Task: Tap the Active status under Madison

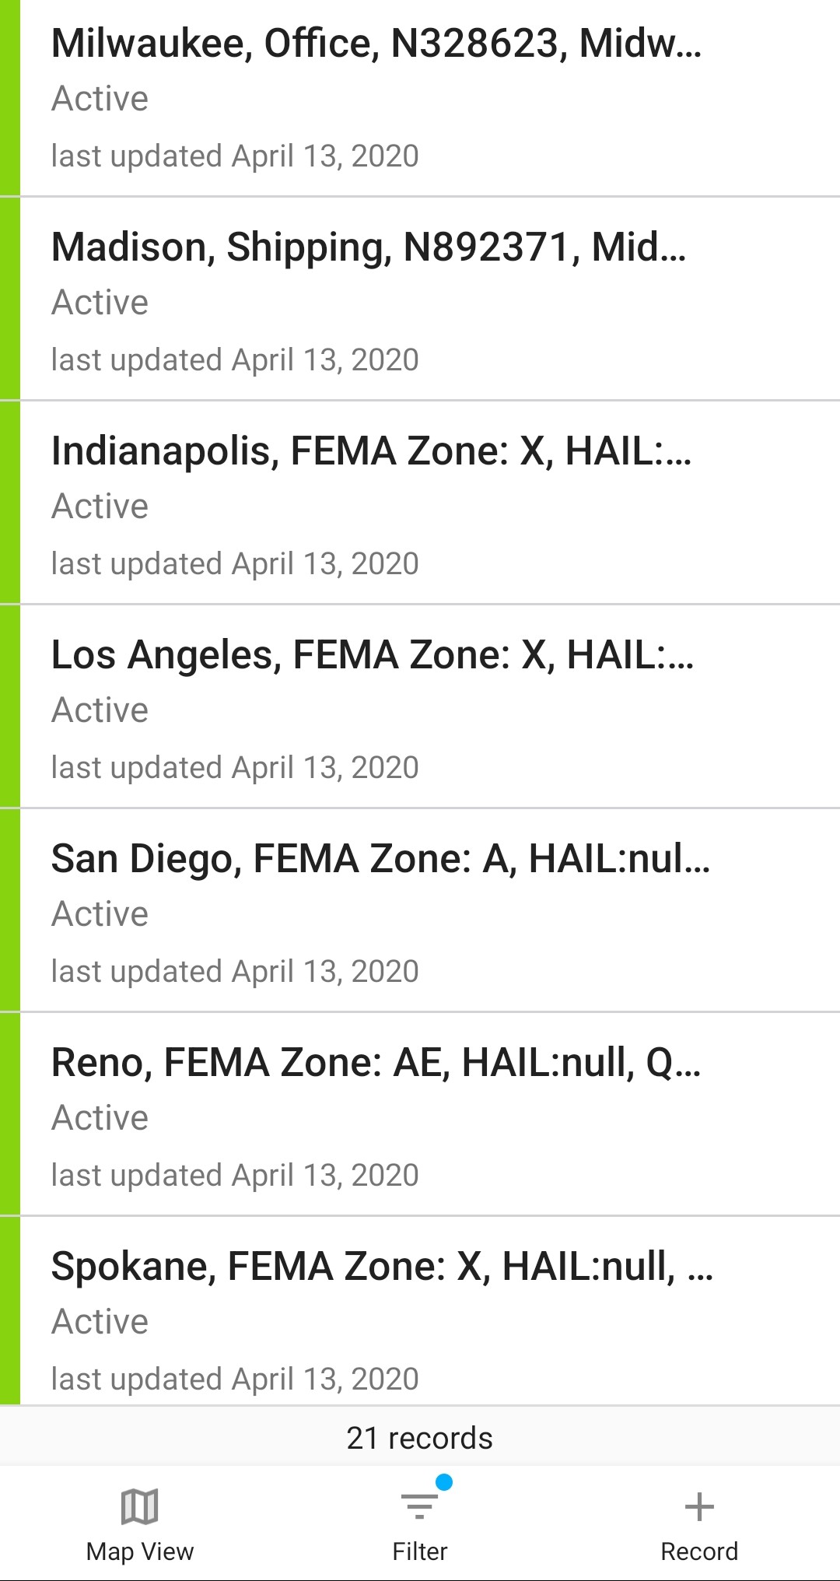Action: coord(100,303)
